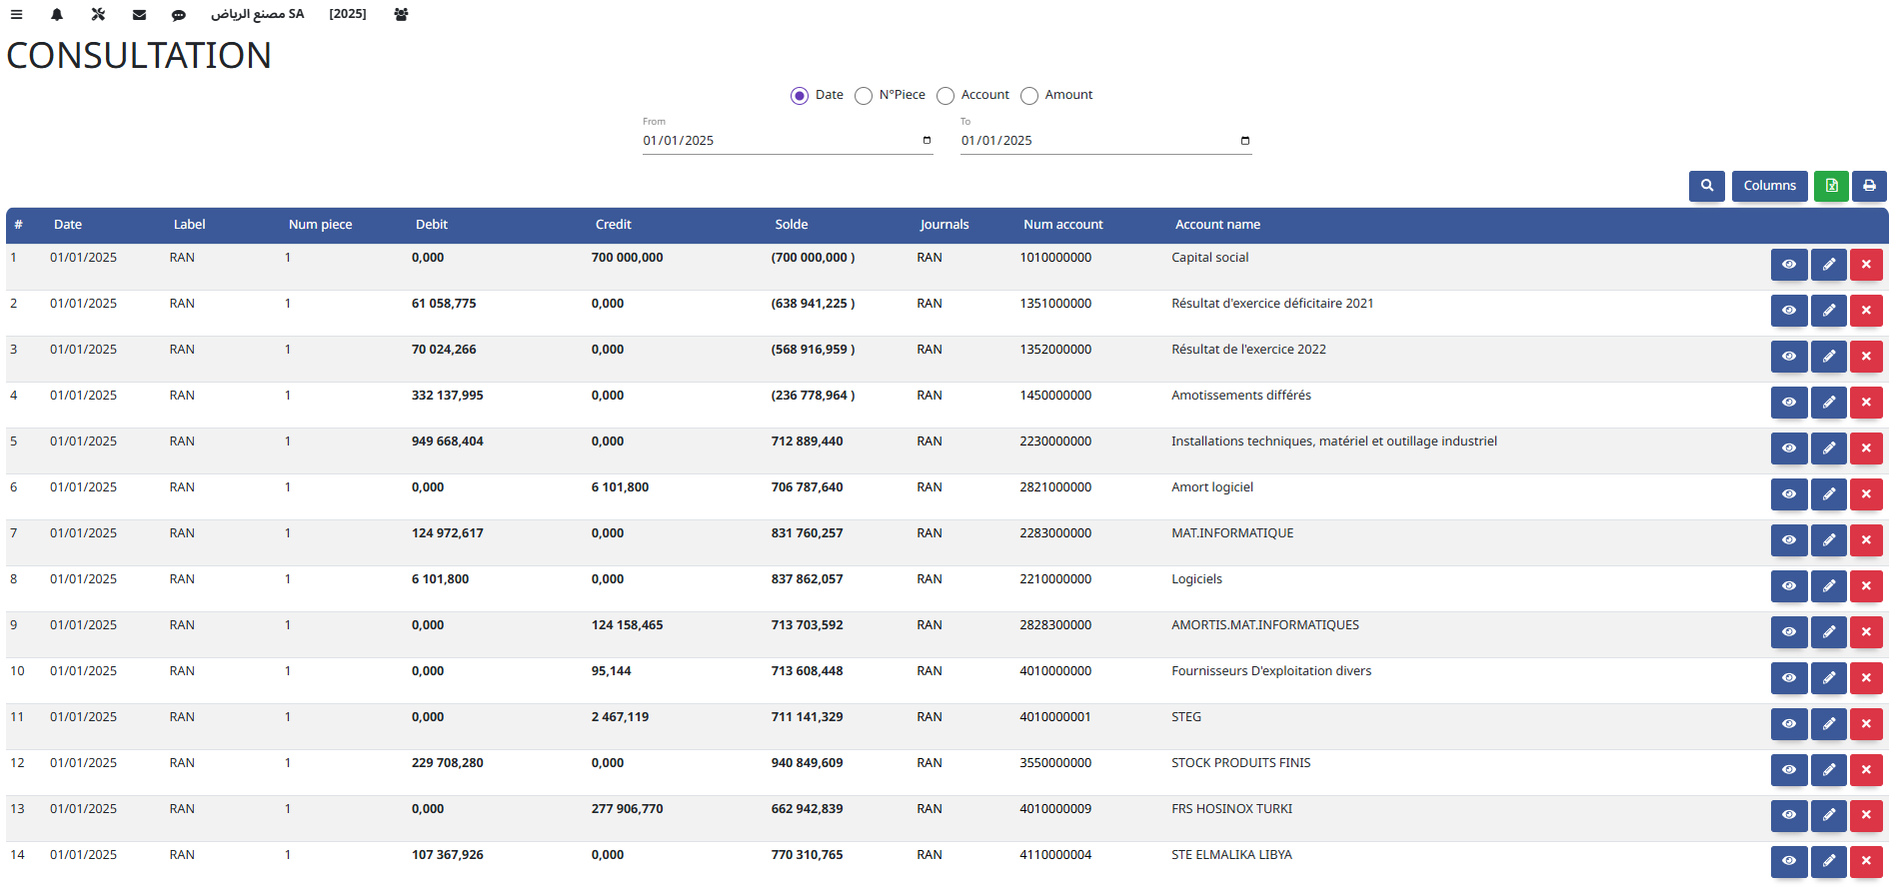
Task: Click the company name مصنع الرياض SA
Action: [257, 14]
